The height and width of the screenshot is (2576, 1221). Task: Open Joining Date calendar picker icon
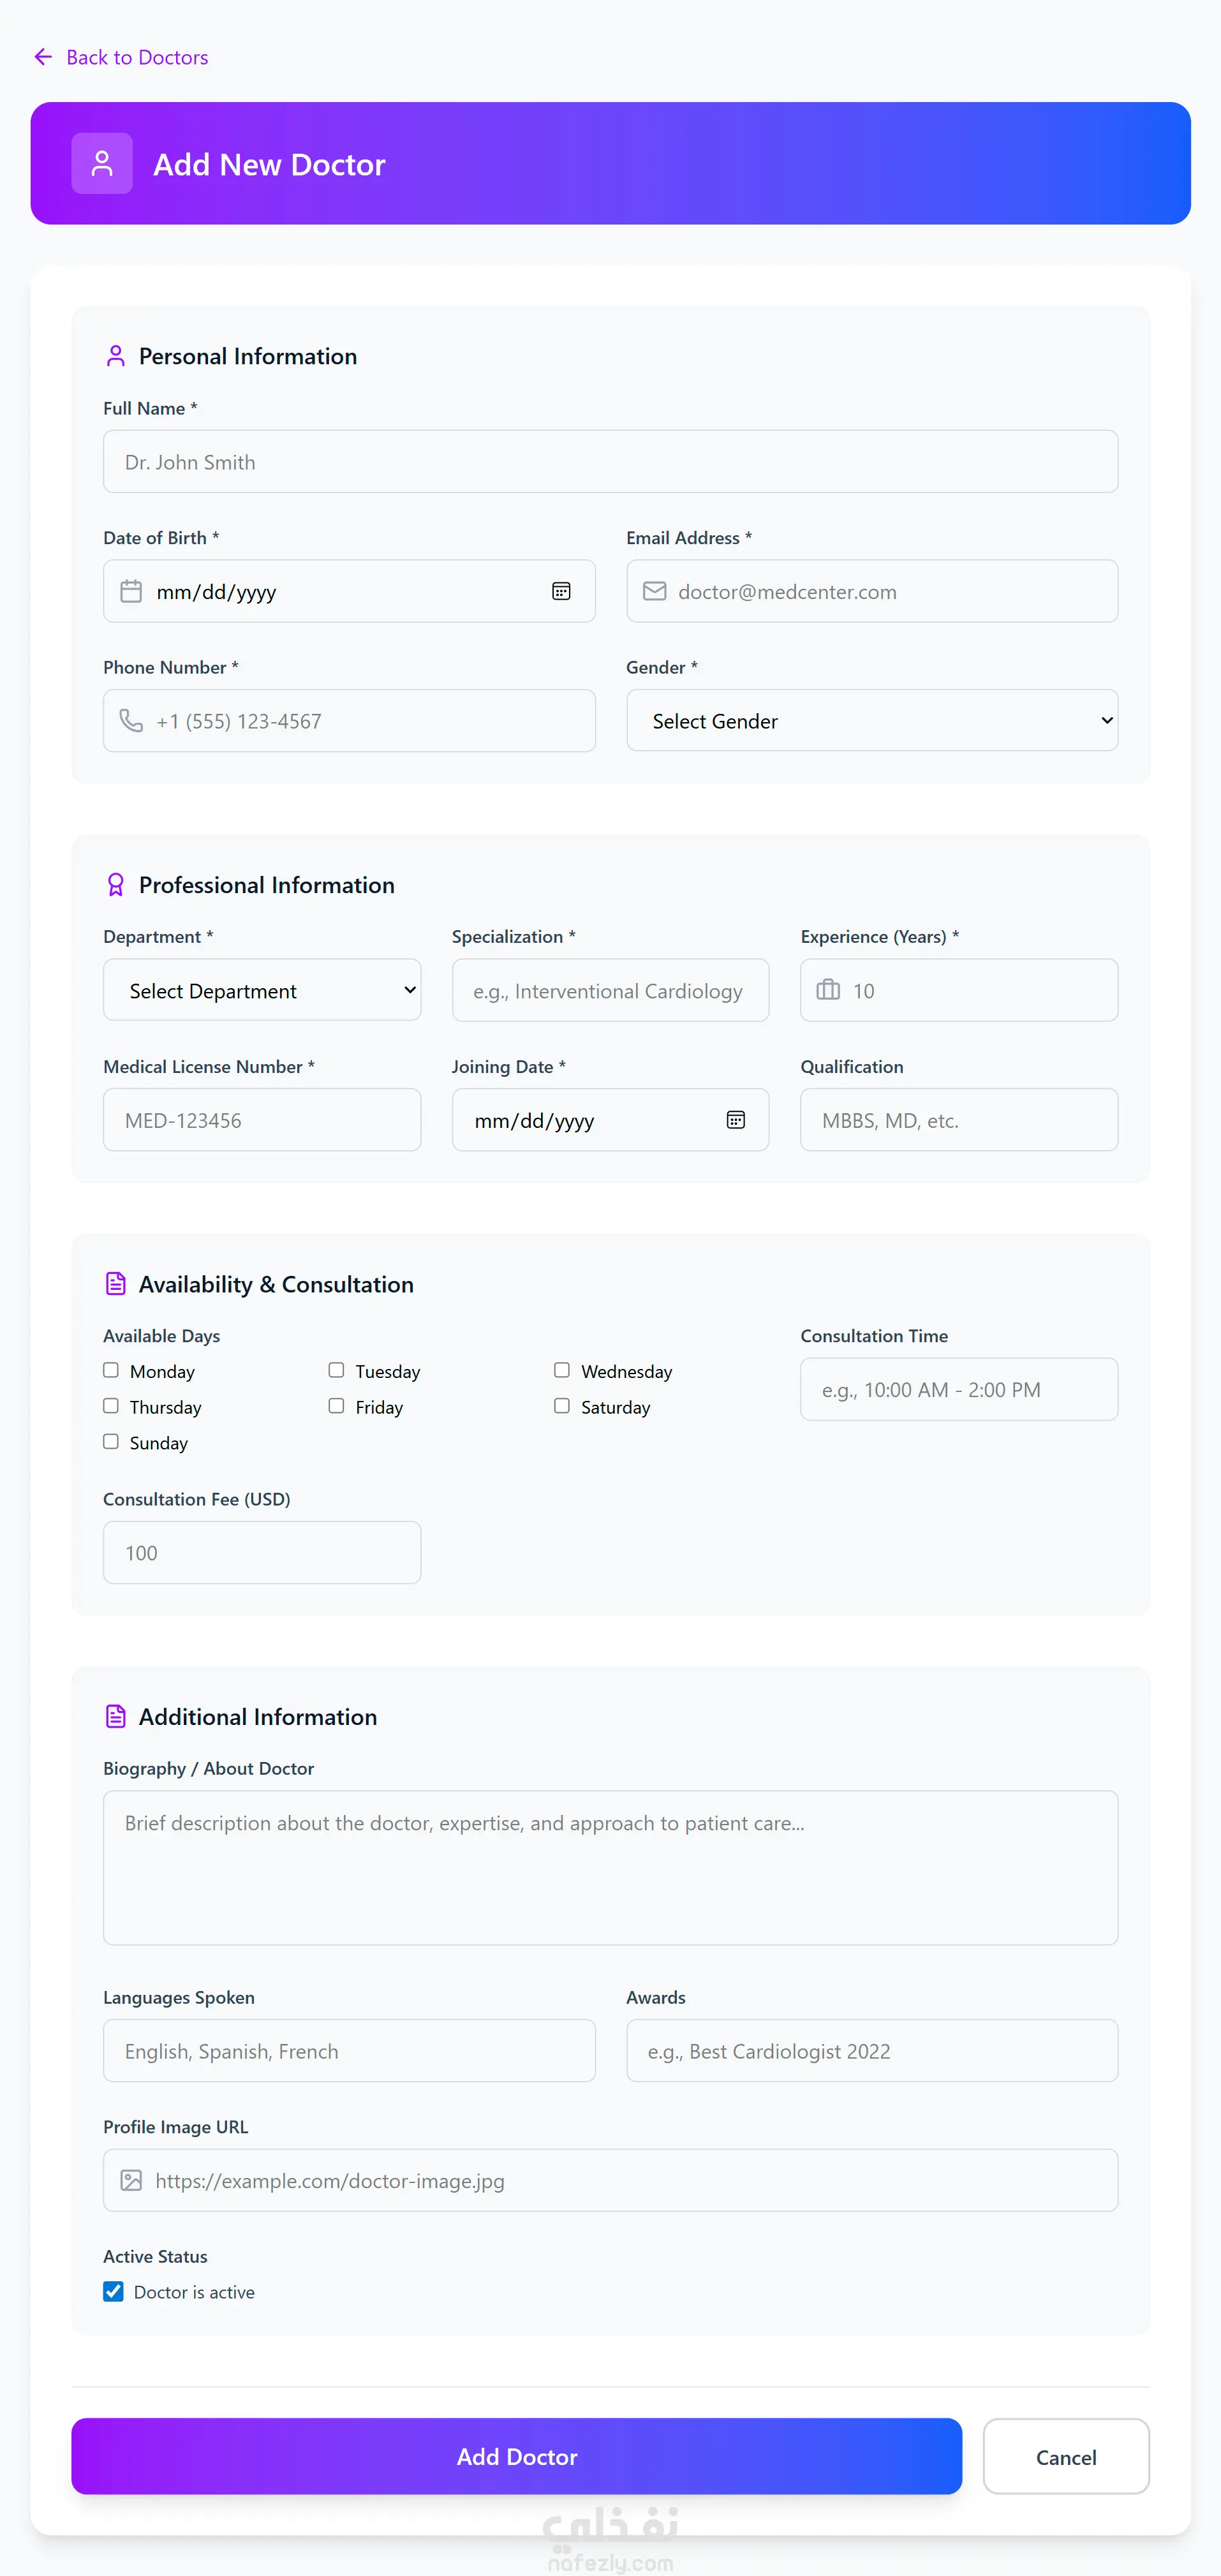point(735,1120)
